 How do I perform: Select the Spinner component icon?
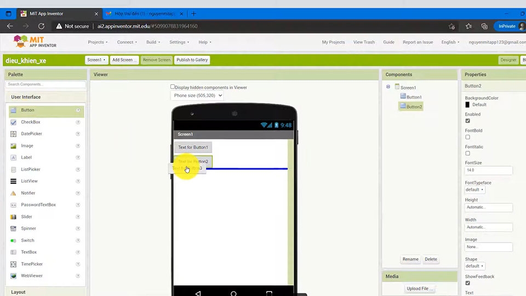point(13,229)
